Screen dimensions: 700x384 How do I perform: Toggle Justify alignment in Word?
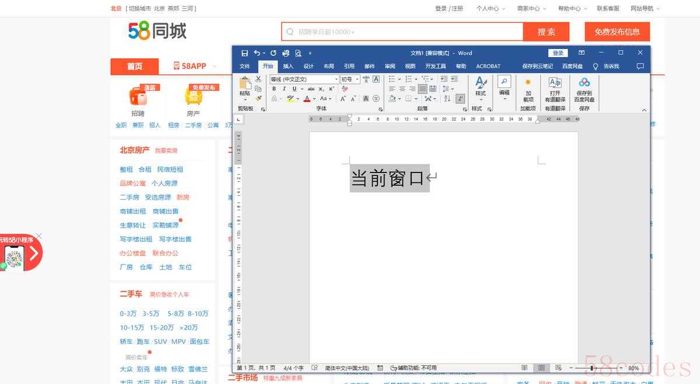point(422,89)
